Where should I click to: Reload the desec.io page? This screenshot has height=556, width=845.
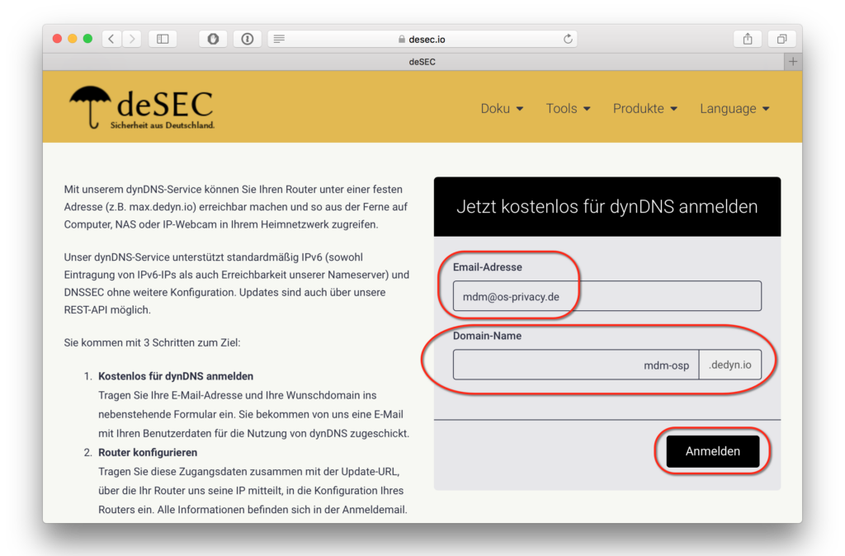(x=568, y=39)
